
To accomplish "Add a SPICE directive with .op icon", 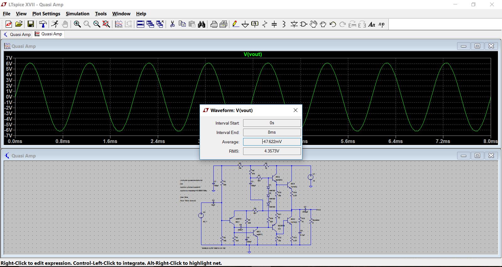I will coord(382,24).
